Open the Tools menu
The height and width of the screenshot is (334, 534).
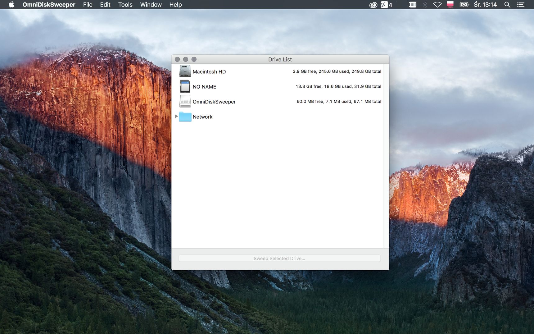(x=125, y=5)
